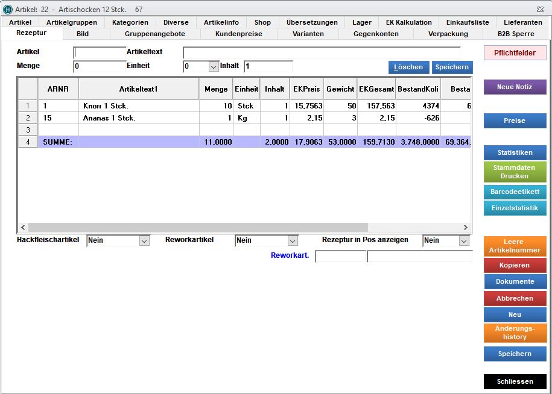
Task: Close the Artikel window with X
Action: (x=540, y=9)
